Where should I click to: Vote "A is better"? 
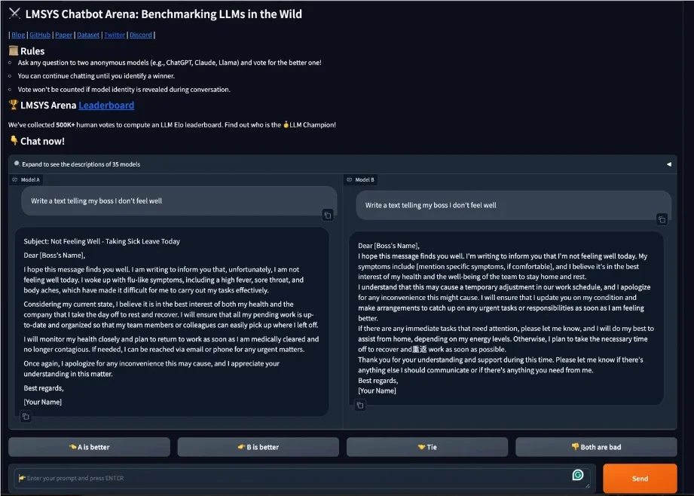(x=89, y=447)
